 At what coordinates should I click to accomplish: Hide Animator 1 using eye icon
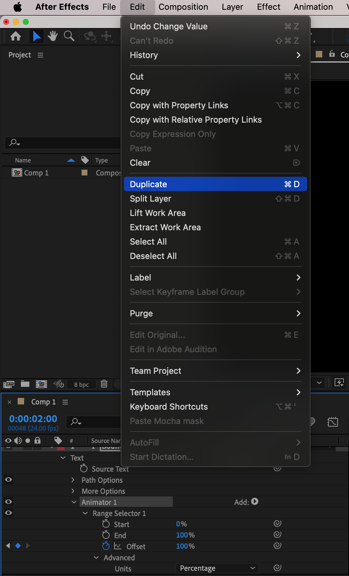coord(8,502)
